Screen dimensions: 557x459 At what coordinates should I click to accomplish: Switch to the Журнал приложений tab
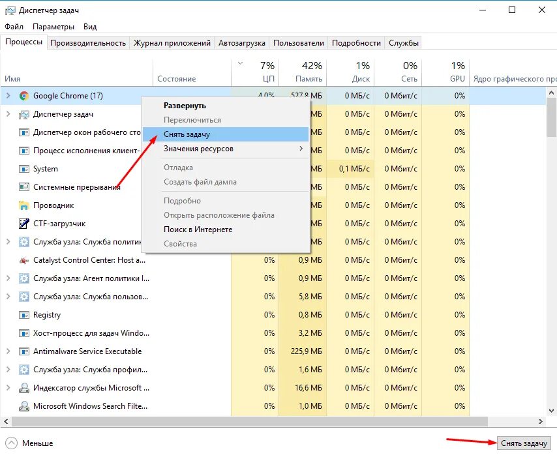click(x=172, y=43)
